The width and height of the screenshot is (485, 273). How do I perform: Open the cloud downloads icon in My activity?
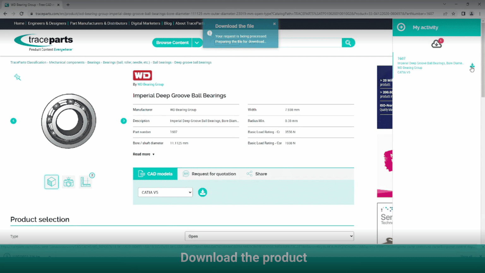(x=437, y=44)
